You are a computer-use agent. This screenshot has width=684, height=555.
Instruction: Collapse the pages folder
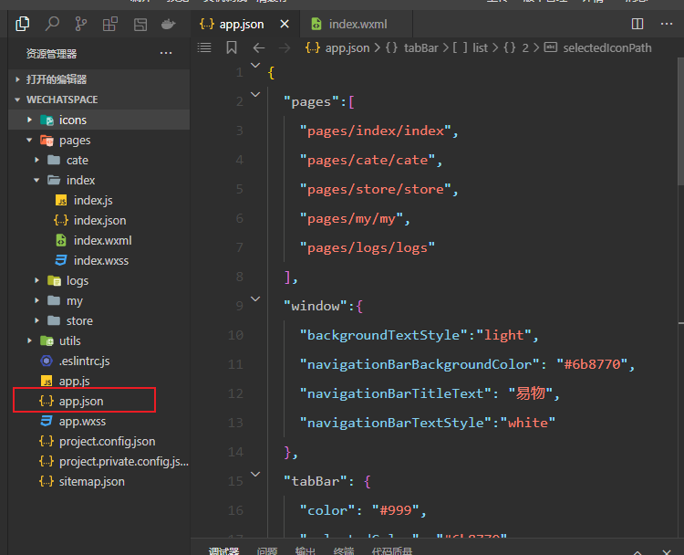tap(99, 141)
